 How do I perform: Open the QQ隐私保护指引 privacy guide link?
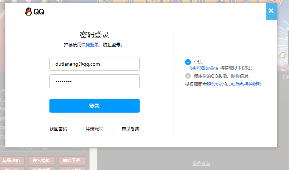point(245,84)
